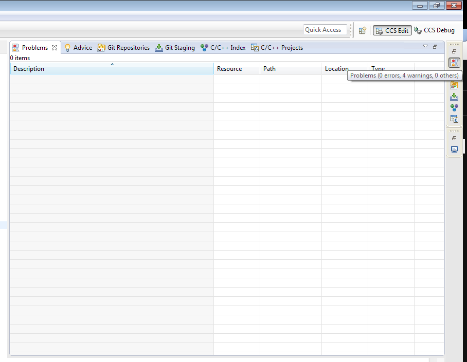Open the C/C++ Projects tab
Viewport: 467px width, 362px height.
[x=277, y=48]
